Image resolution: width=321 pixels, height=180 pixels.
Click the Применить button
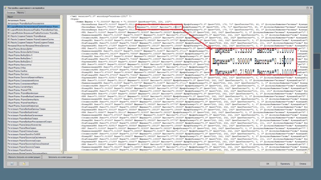285,164
